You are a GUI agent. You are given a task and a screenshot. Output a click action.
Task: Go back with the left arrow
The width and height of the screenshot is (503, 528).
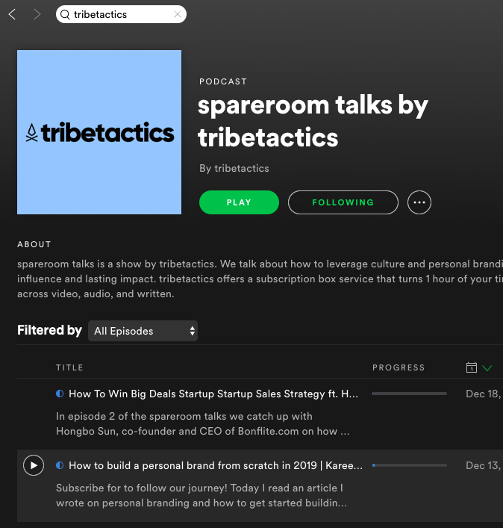pos(12,14)
